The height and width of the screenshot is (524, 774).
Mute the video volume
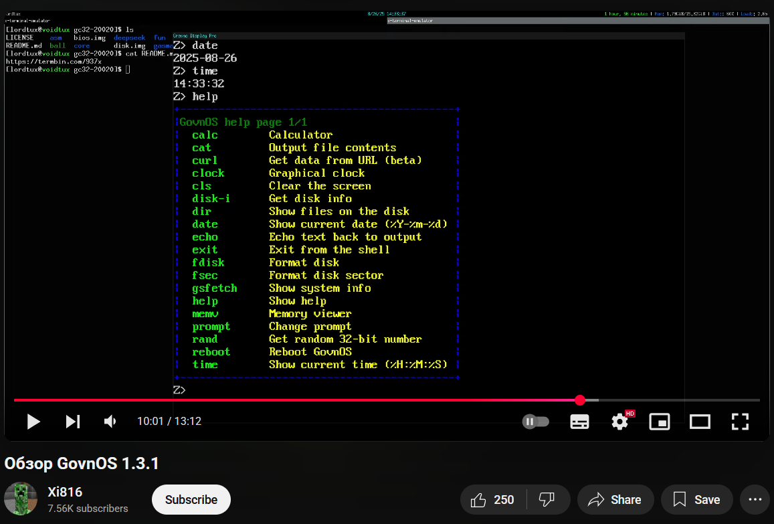pos(110,421)
